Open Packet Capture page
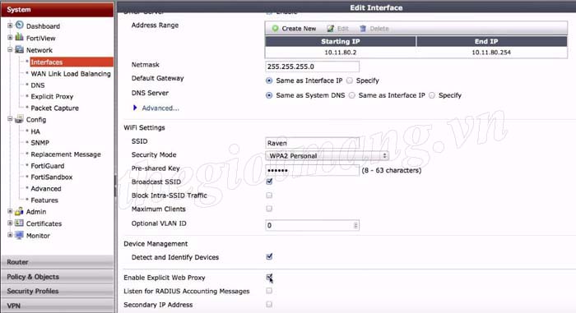 (x=55, y=108)
